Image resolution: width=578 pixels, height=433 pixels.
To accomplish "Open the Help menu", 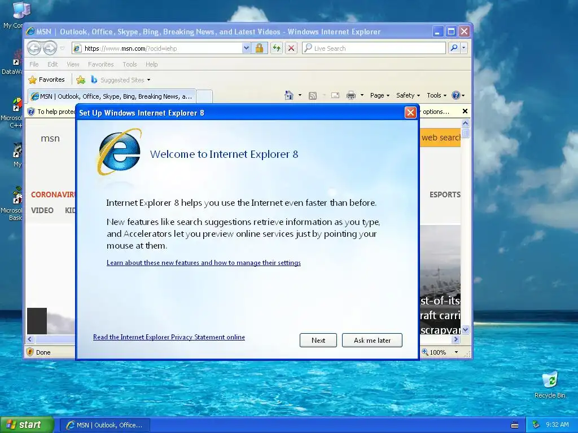I will pos(151,64).
